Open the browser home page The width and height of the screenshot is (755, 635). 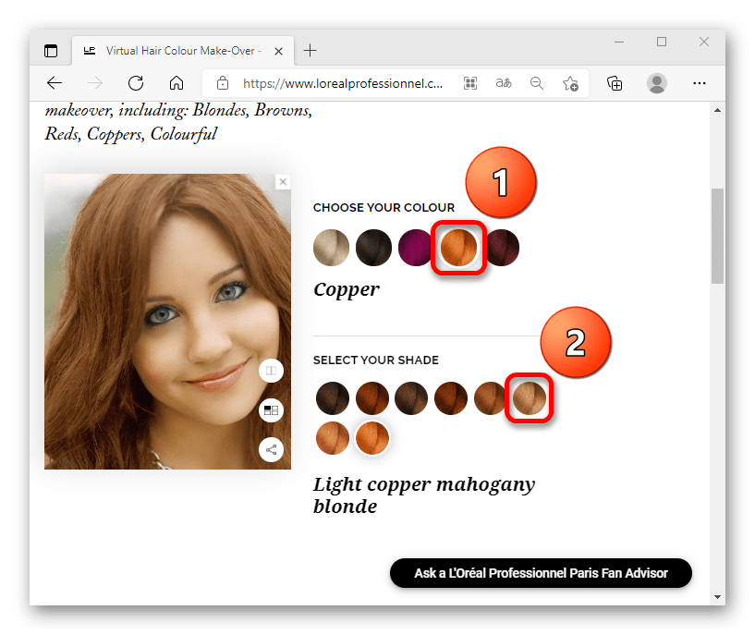177,83
